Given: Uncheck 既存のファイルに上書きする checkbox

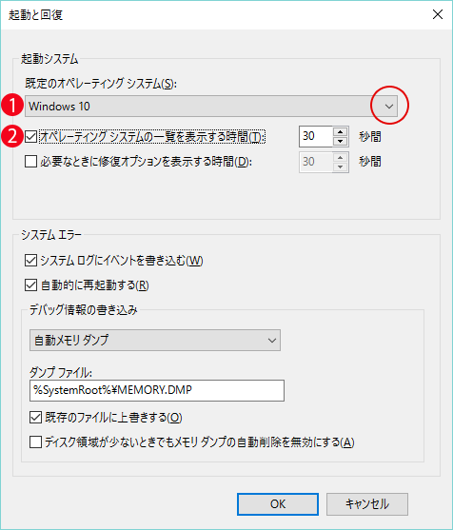Looking at the screenshot, I should [35, 418].
